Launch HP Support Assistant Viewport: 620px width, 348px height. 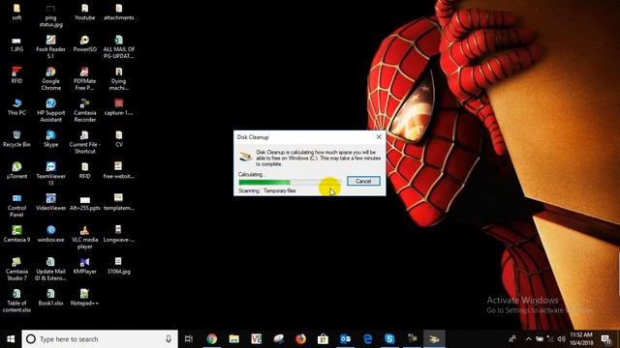pos(50,110)
